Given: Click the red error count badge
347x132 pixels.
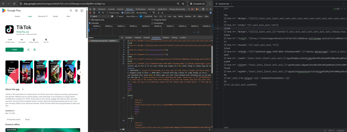Looking at the screenshot, I should [x=192, y=9].
